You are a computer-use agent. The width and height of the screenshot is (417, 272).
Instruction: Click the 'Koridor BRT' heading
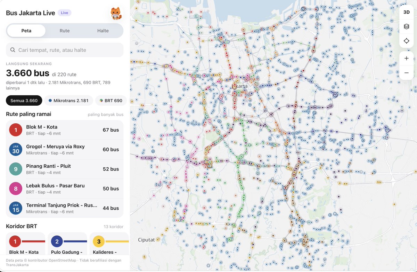pyautogui.click(x=22, y=226)
